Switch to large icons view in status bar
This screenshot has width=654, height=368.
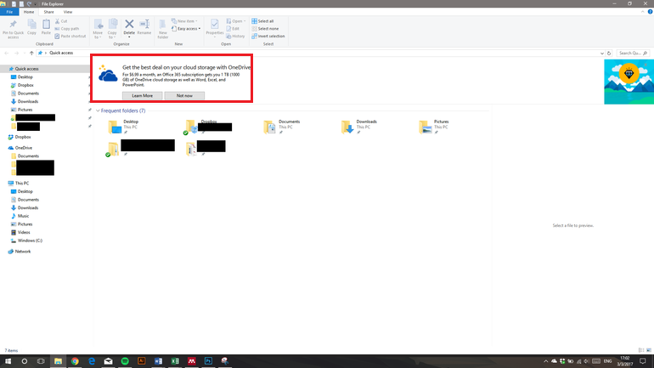pyautogui.click(x=649, y=350)
